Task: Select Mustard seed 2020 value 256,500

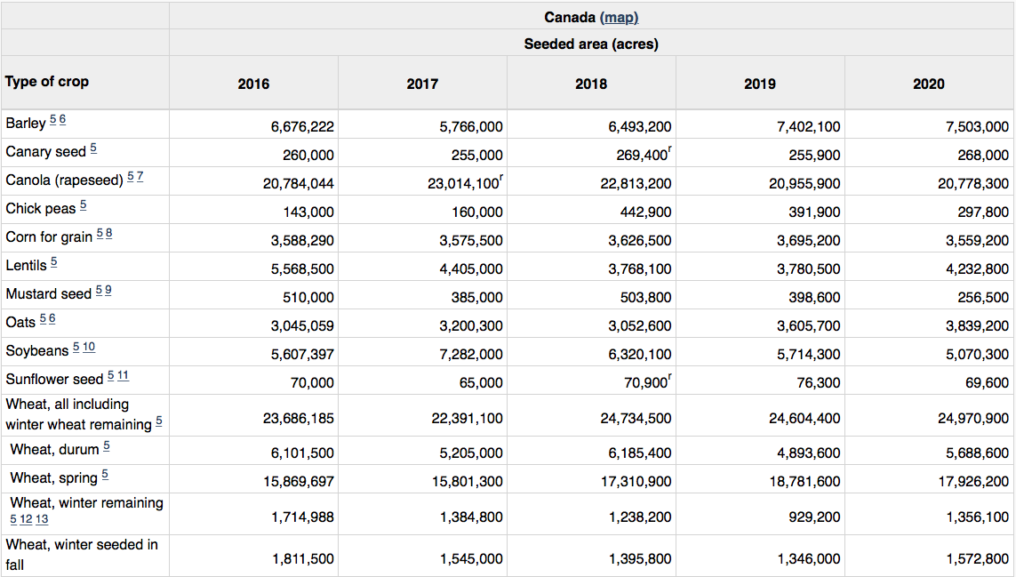Action: pyautogui.click(x=983, y=298)
